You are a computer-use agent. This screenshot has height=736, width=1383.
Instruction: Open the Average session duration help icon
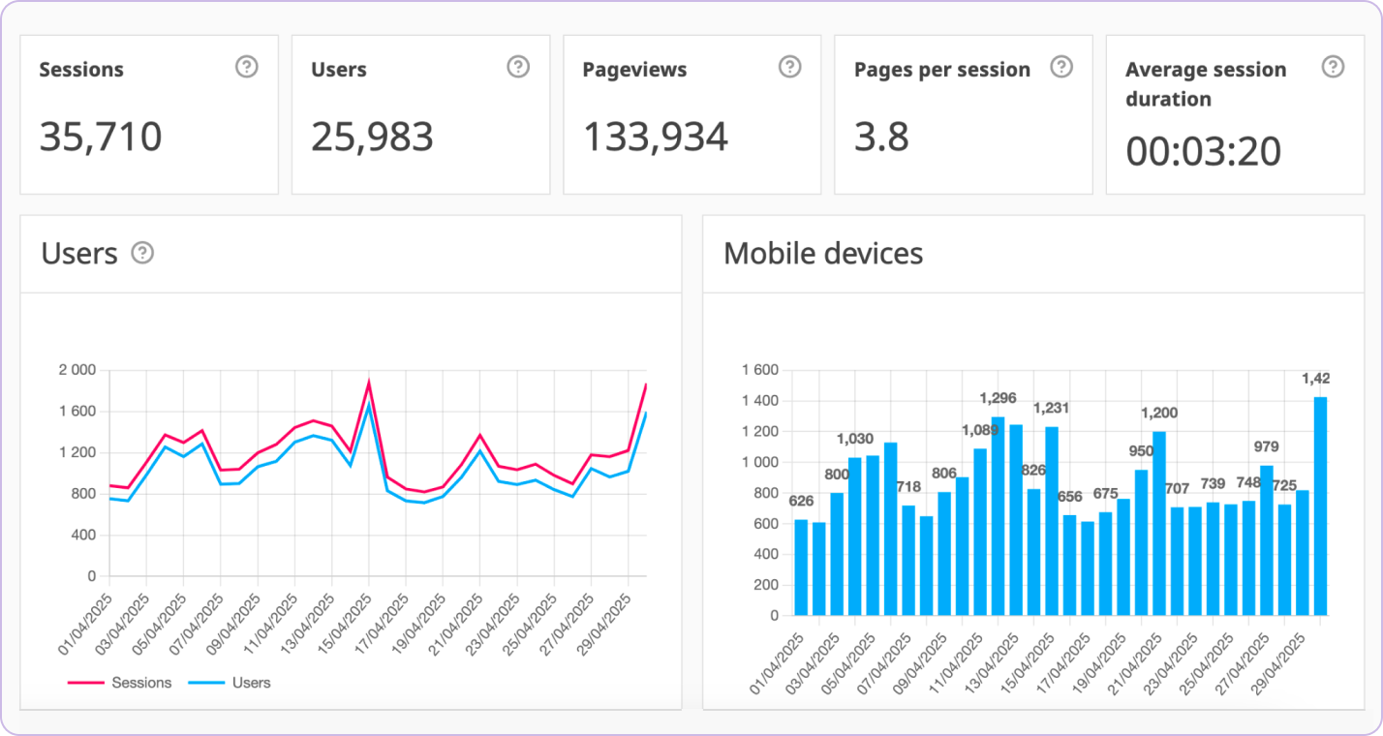click(x=1333, y=64)
